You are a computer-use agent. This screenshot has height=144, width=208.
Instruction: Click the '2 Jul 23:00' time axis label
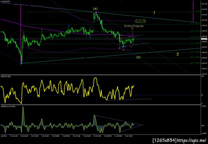(45, 136)
